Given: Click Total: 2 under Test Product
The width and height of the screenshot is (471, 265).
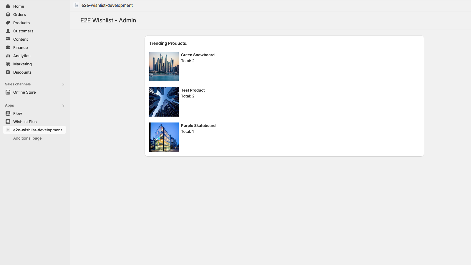Looking at the screenshot, I should coord(188,96).
